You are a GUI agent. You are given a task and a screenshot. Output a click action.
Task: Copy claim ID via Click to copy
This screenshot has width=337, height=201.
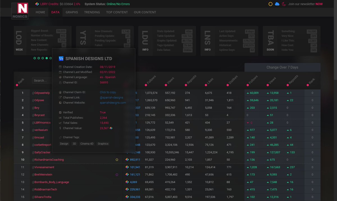coord(108,92)
